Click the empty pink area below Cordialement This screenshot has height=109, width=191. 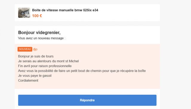click(x=87, y=86)
